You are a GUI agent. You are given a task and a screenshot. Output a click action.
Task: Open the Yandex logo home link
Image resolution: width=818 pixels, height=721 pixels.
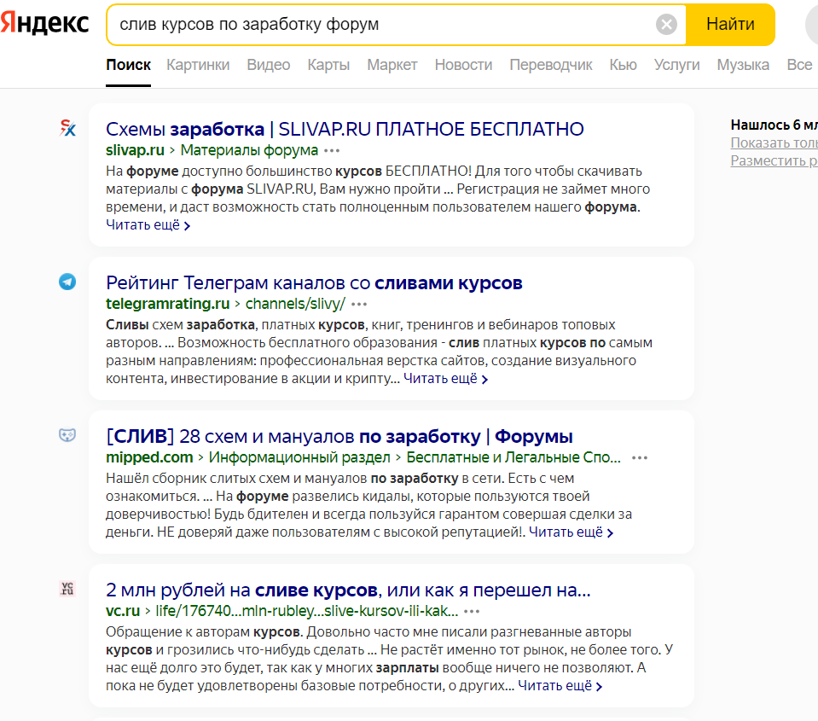(45, 24)
